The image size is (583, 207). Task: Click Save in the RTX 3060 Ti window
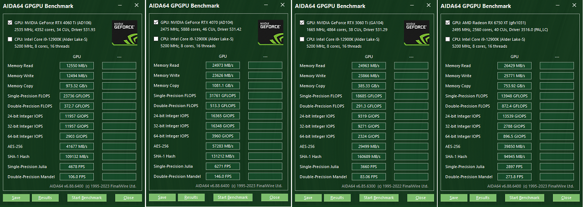(308, 197)
